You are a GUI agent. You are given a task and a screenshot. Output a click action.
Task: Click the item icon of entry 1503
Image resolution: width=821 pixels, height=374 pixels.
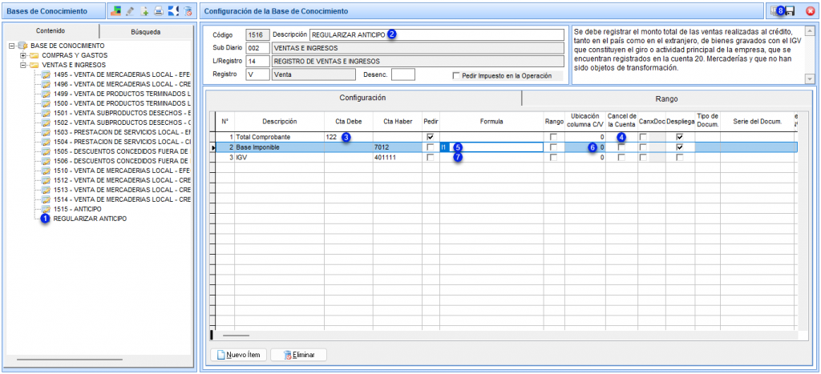point(46,132)
